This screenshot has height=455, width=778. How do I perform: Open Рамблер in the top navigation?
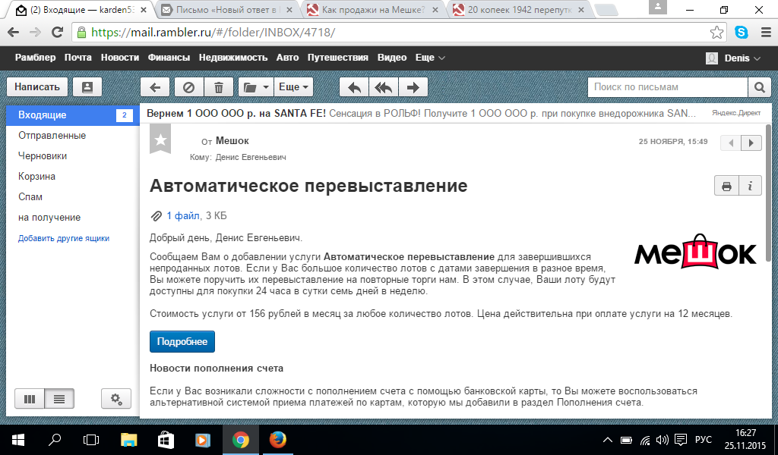click(35, 58)
